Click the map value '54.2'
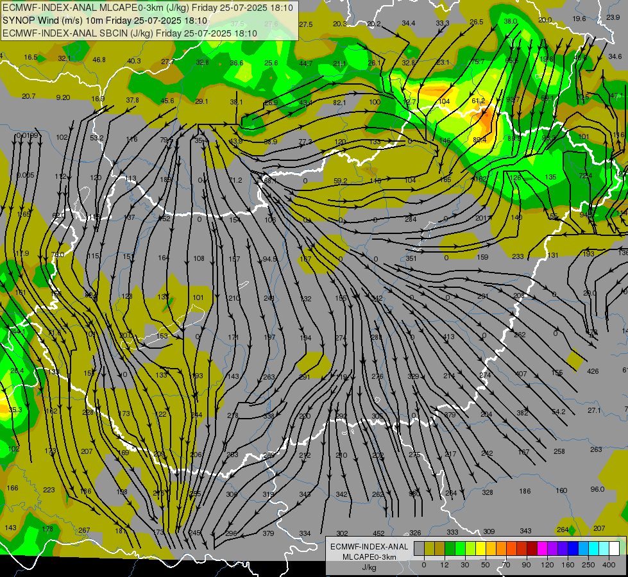This screenshot has height=577, width=628. 559,412
